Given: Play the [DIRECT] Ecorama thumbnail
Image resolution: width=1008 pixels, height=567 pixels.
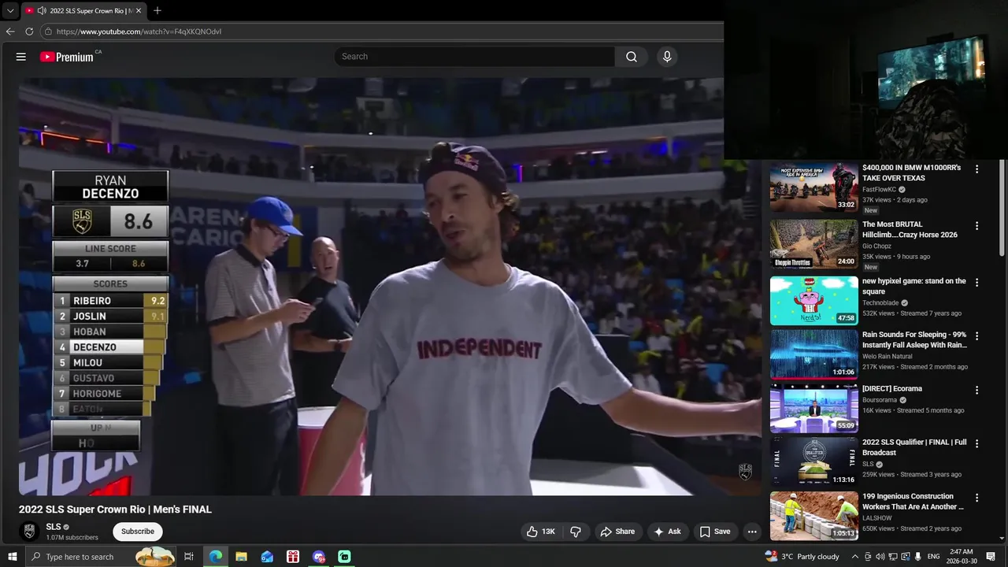Looking at the screenshot, I should 814,408.
